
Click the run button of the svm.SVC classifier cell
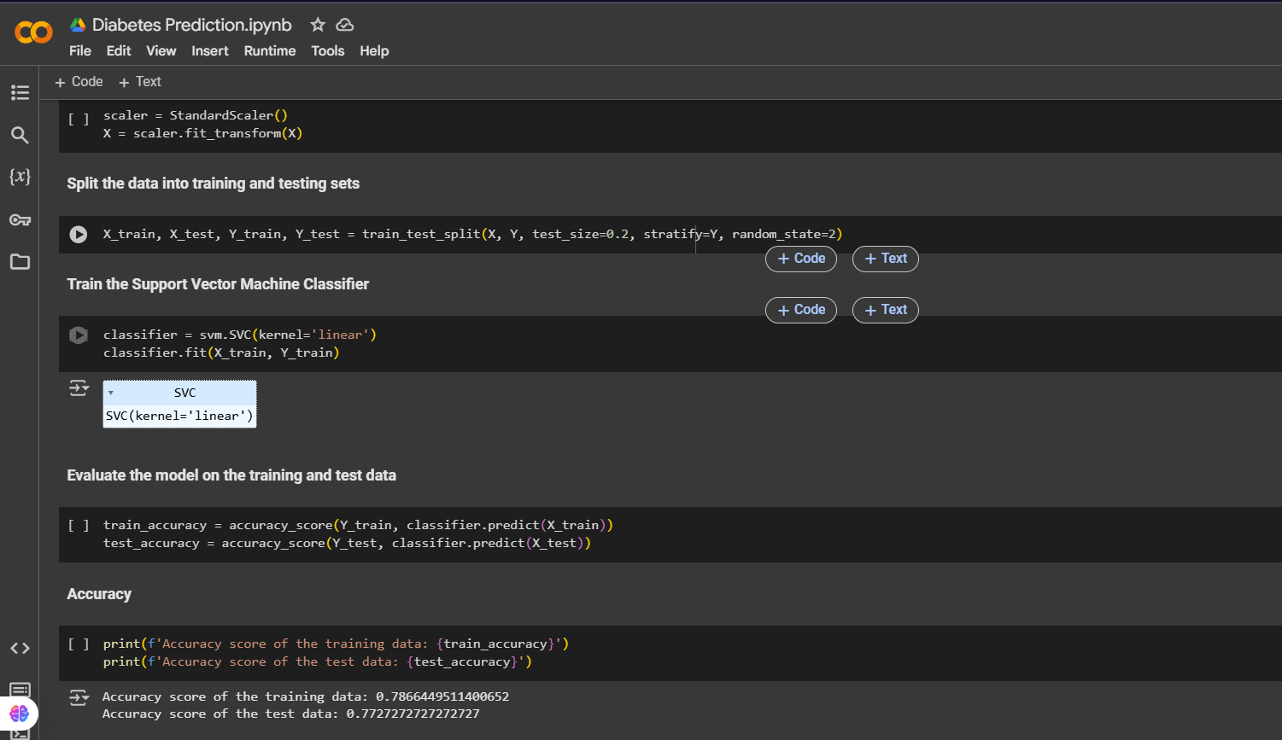pos(79,335)
